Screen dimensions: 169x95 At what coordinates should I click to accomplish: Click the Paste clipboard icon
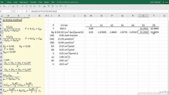tap(17, 6)
